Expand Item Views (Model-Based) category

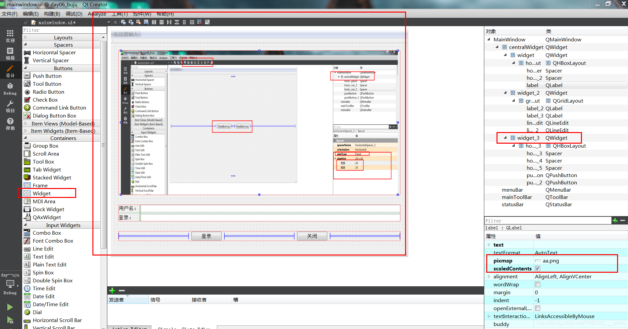click(62, 123)
